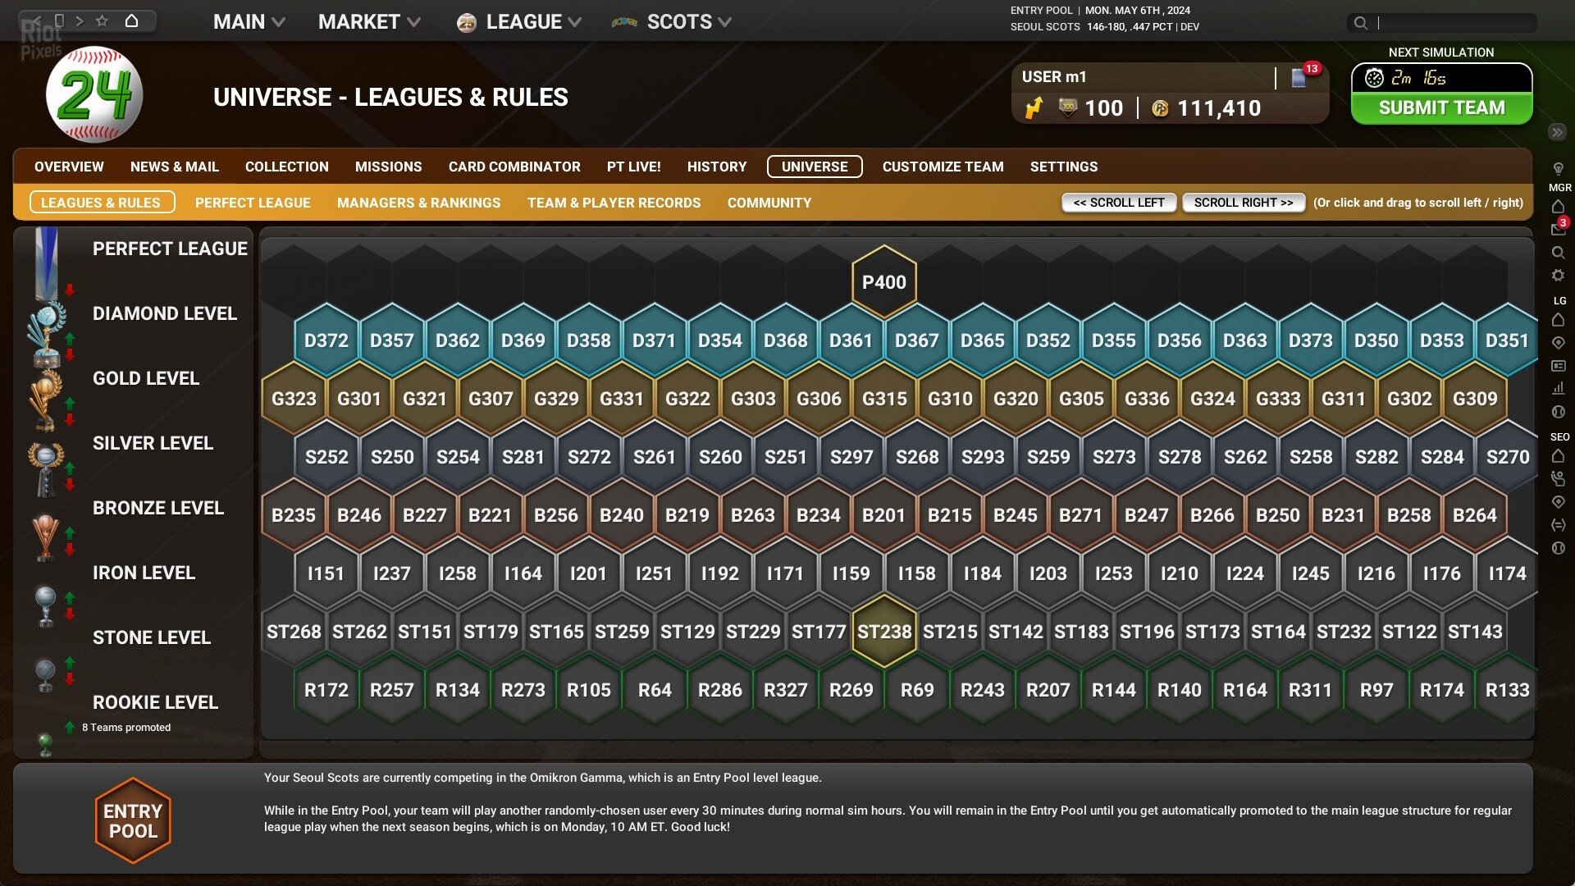Click inside the search input field top right
The width and height of the screenshot is (1575, 886).
1460,23
